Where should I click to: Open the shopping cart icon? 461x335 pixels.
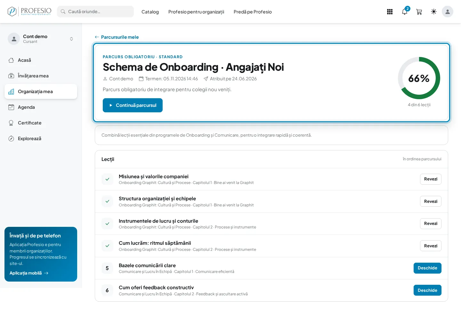pos(419,12)
